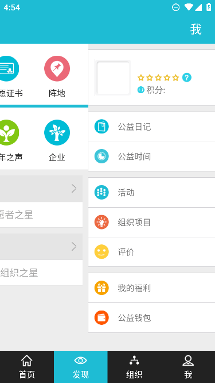Open 组织项目 lightbulb icon

101,222
